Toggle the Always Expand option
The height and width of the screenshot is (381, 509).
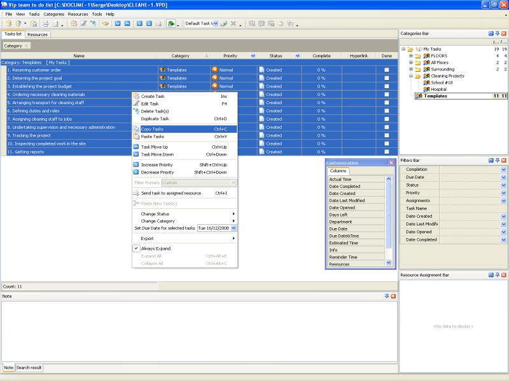155,248
